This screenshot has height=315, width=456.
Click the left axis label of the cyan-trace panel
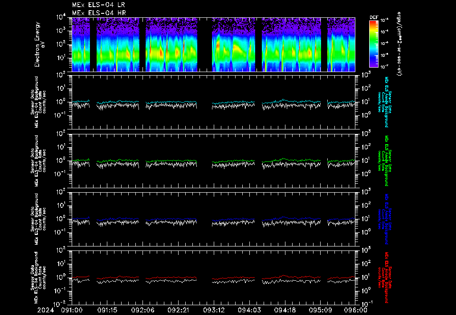38,102
